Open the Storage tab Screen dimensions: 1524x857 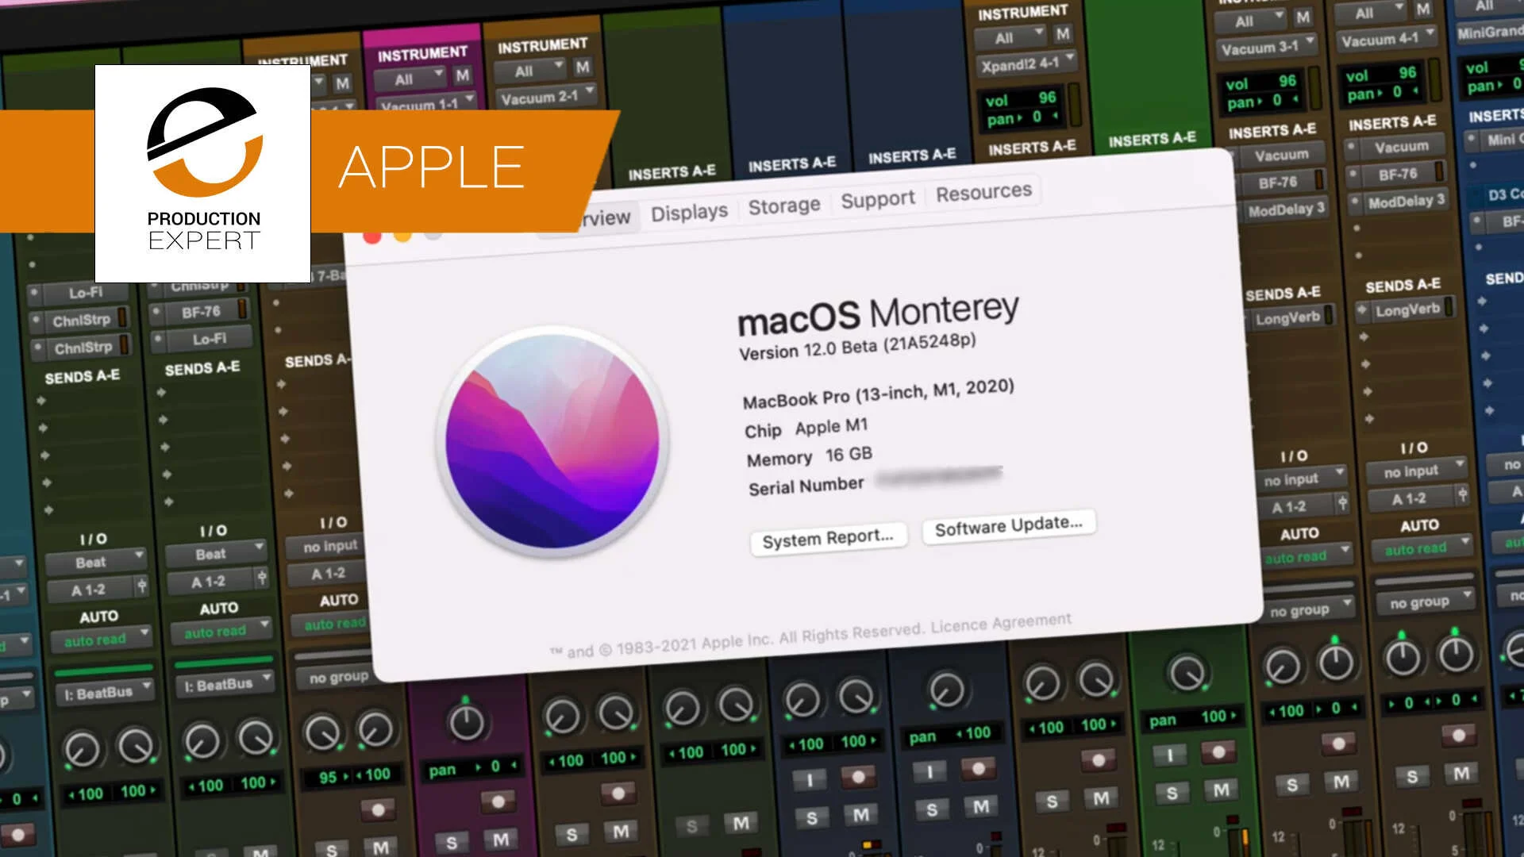coord(784,206)
